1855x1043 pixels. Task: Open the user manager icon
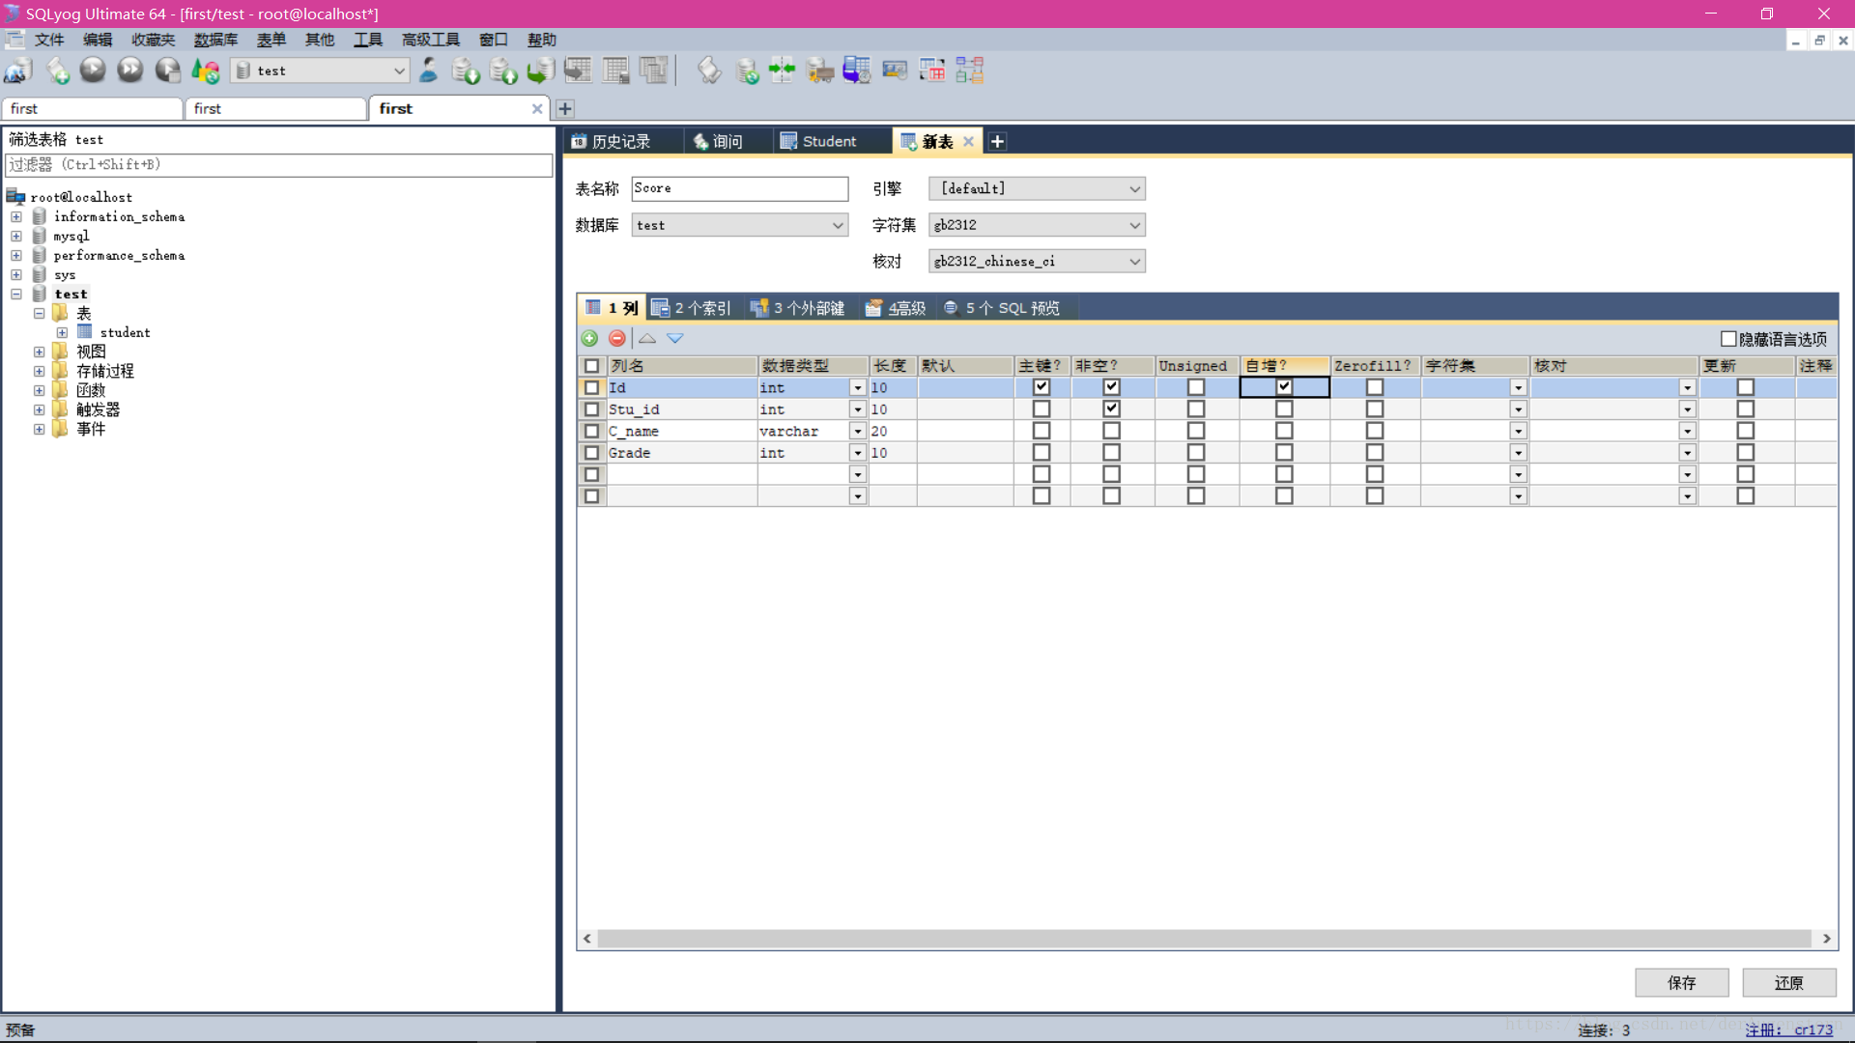[428, 70]
